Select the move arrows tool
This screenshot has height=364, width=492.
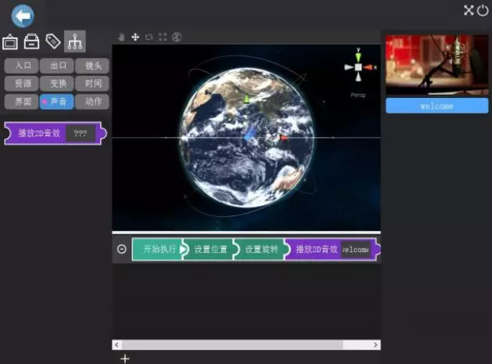tap(135, 37)
